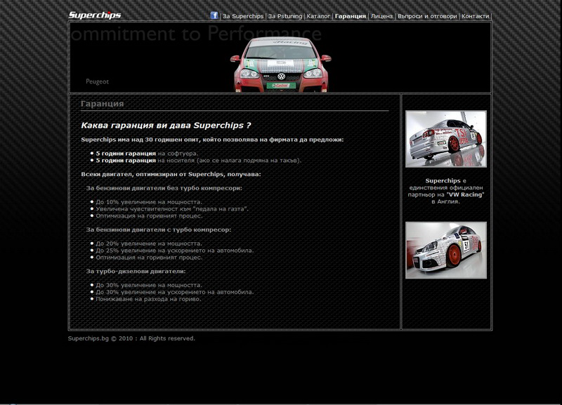Screen dimensions: 562x405
Task: Click the red VW race car banner image
Action: click(280, 65)
